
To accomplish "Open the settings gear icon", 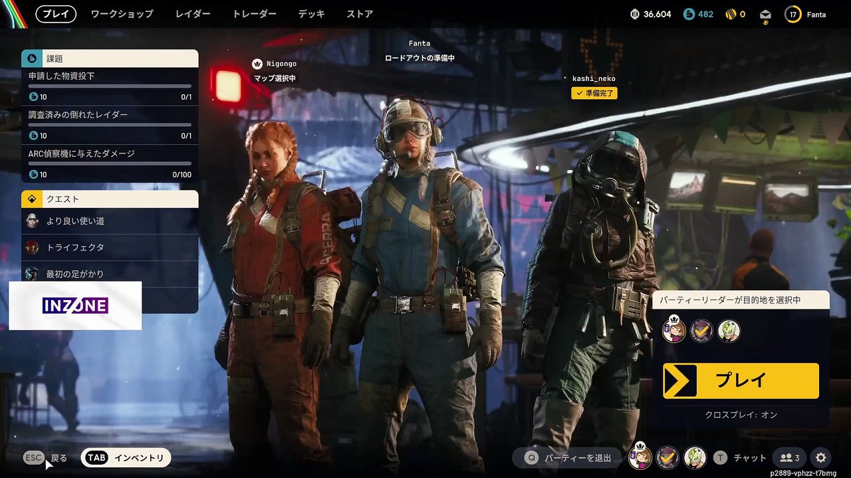I will click(x=821, y=457).
